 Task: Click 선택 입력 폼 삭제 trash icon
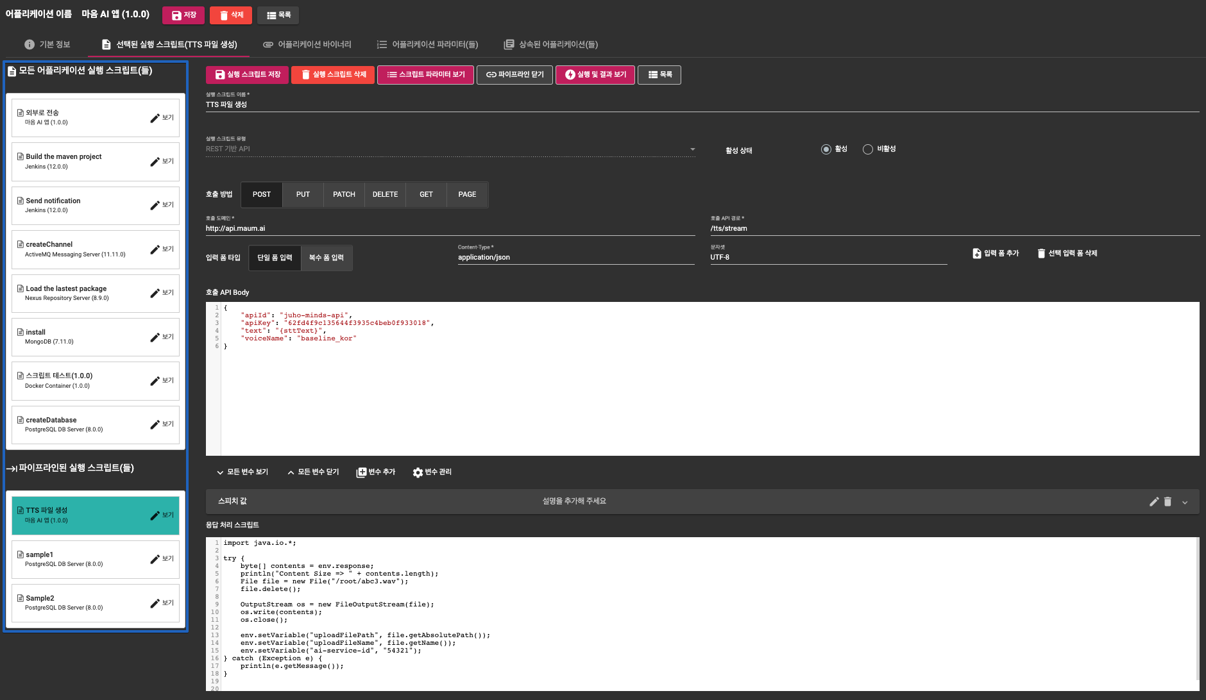[x=1041, y=253]
